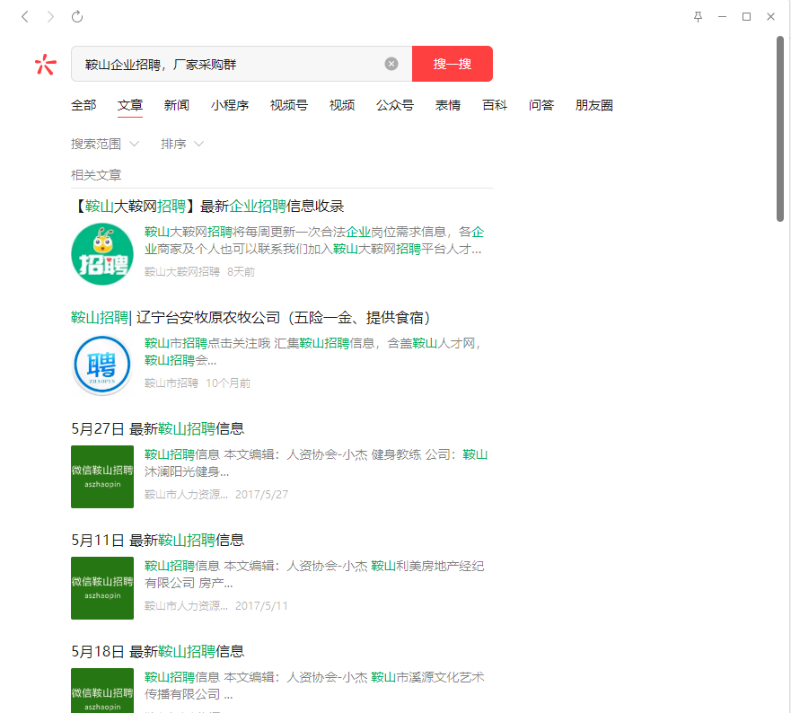Pin the window with the pushpin icon
This screenshot has width=791, height=713.
(698, 17)
